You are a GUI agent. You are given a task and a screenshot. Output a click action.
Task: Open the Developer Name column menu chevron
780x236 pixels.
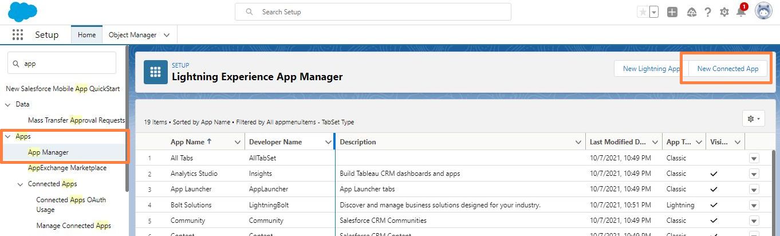pyautogui.click(x=328, y=142)
